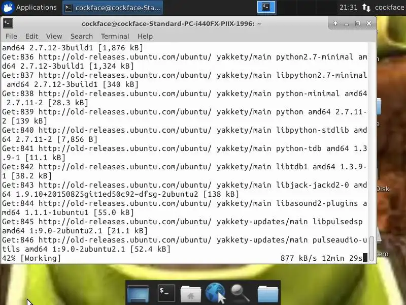The image size is (406, 305).
Task: Launch the terminal emulator from the dock
Action: 166,293
